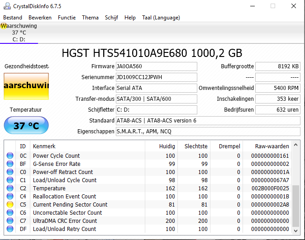Open the Thema menu
This screenshot has width=305, height=240.
[x=90, y=18]
